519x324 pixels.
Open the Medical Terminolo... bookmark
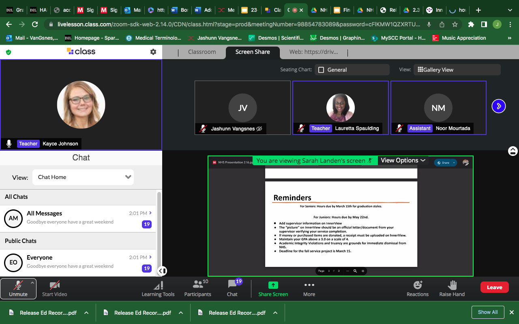click(154, 38)
